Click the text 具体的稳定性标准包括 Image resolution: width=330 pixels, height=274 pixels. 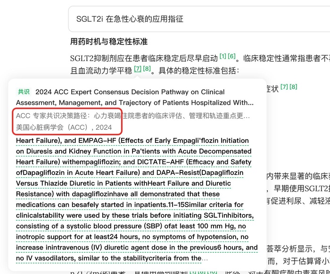(198, 71)
